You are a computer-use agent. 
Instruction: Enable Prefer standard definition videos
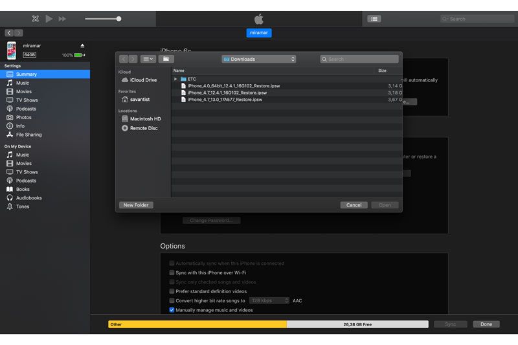pos(172,291)
